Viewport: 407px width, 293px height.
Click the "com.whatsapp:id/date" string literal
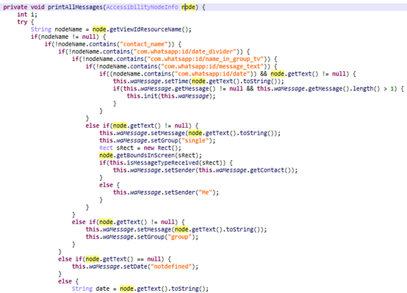point(212,73)
